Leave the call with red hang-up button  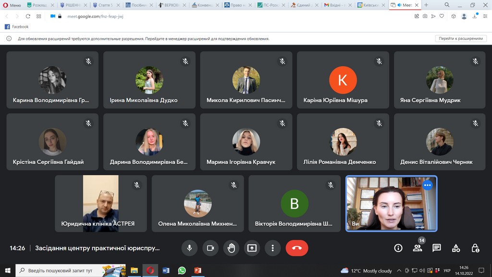pyautogui.click(x=297, y=248)
